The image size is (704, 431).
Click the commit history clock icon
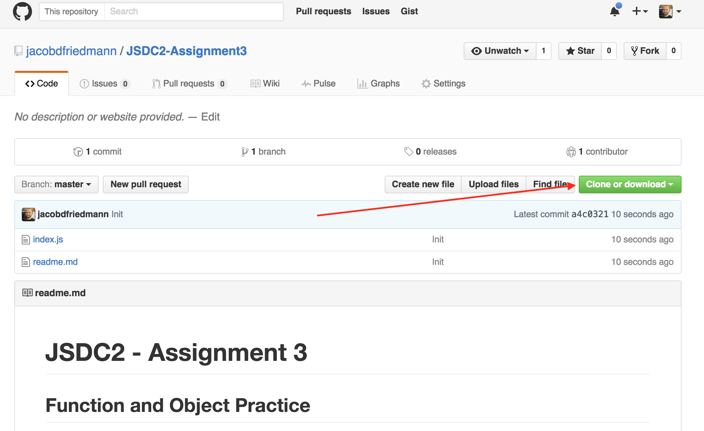(x=78, y=152)
